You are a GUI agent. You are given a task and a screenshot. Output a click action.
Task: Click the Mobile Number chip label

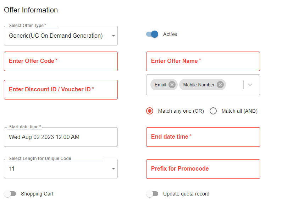(199, 85)
